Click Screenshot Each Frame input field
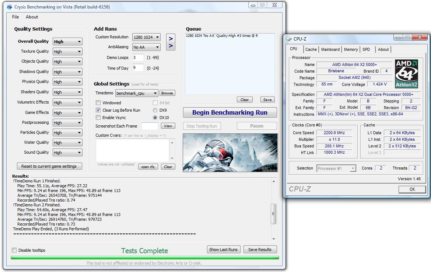The image size is (431, 272). [x=150, y=126]
